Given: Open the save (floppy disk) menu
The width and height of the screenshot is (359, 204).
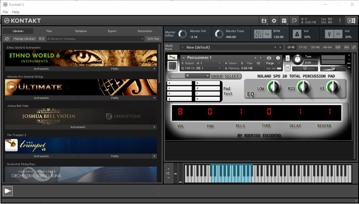Looking at the screenshot, I should click(264, 21).
